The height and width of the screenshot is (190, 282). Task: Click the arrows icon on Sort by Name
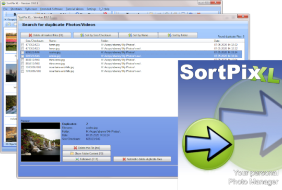pos(130,35)
